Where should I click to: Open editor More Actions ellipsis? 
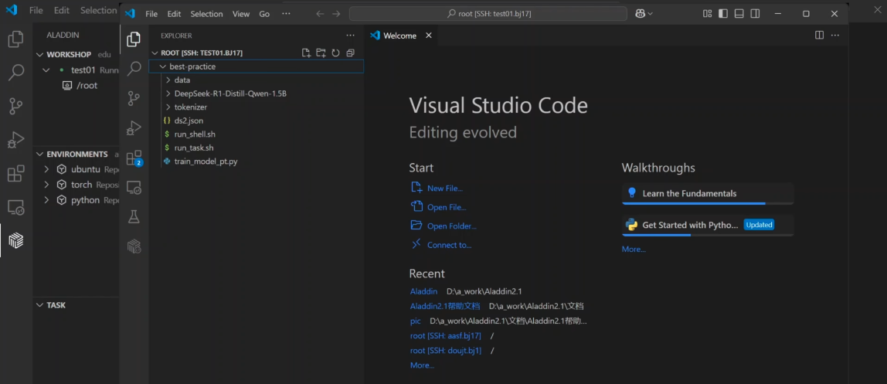[835, 35]
